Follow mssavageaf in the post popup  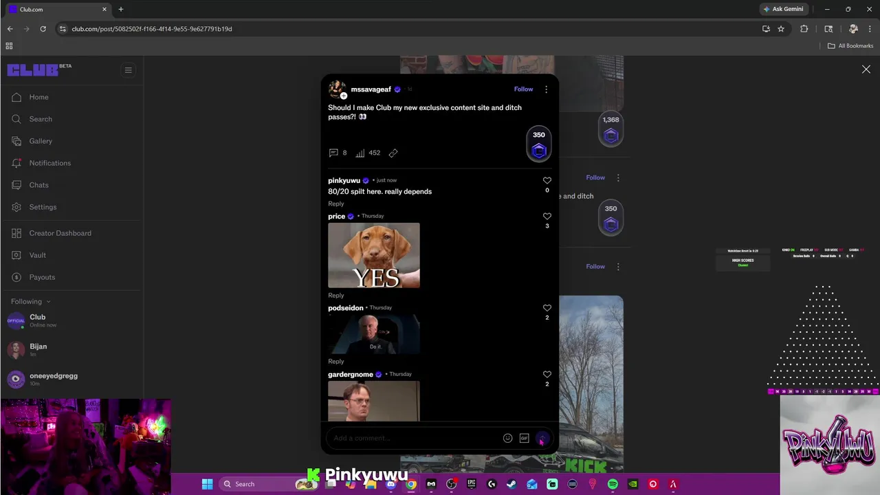click(523, 89)
